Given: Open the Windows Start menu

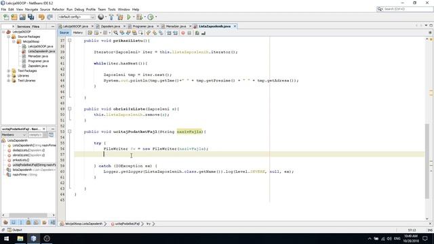Looking at the screenshot, I should click(x=6, y=239).
